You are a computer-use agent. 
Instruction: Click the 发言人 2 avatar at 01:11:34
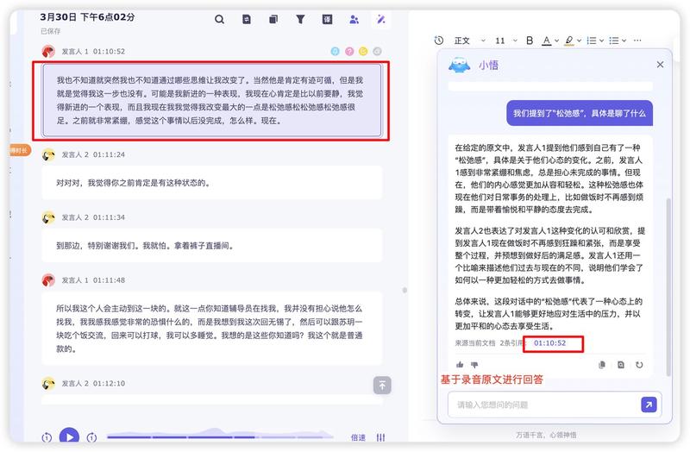48,217
